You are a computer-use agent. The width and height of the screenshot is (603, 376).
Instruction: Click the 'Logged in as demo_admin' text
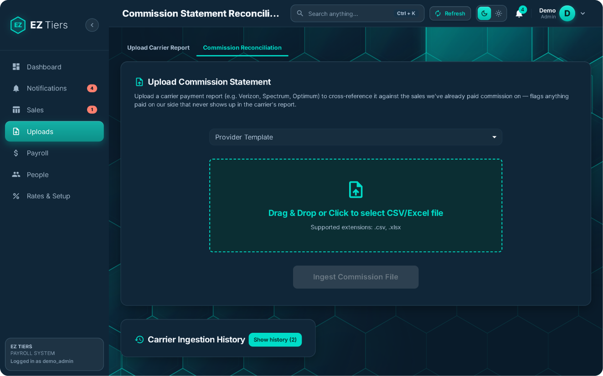(42, 361)
